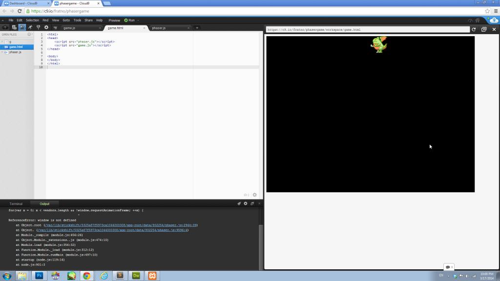
Task: Click the comment bubble in the preview pane
Action: coord(448,267)
